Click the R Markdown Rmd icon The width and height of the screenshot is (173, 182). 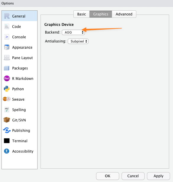[x=7, y=78]
